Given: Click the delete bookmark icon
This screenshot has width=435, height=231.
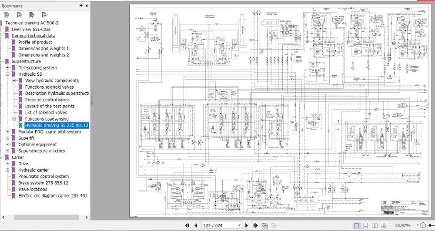Looking at the screenshot, I should [7, 15].
